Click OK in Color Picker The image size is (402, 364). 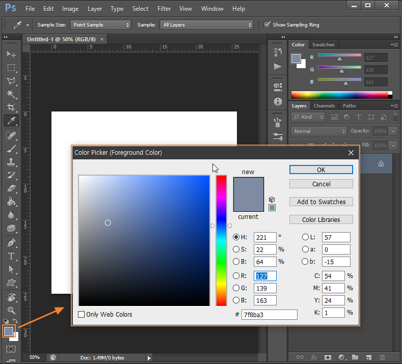pyautogui.click(x=321, y=170)
